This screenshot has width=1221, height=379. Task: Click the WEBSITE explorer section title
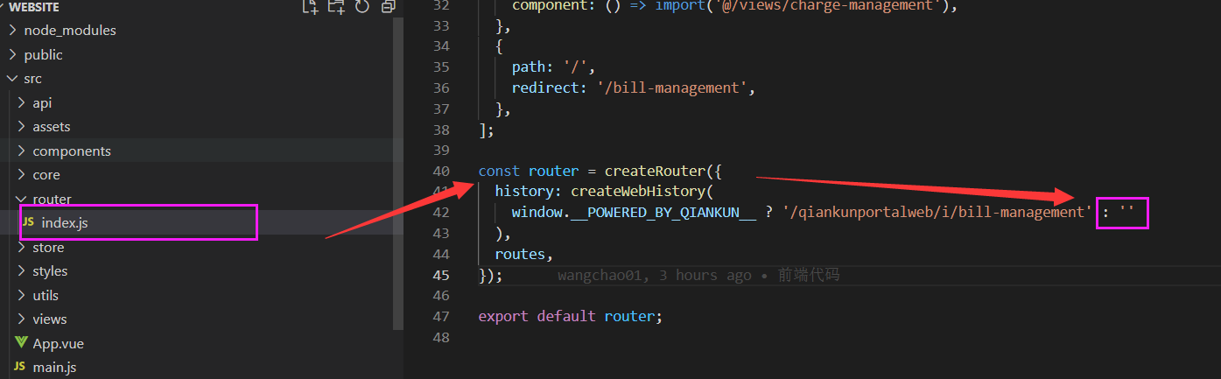(x=34, y=7)
